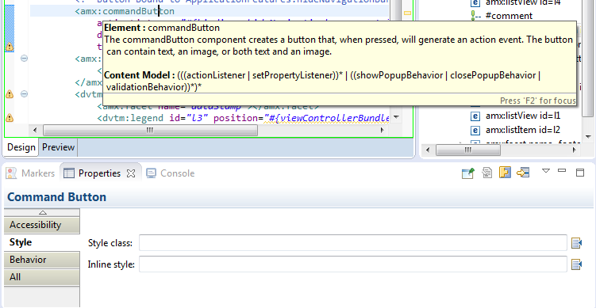Click the viewControllerBundle position value
The image size is (596, 308).
(326, 118)
